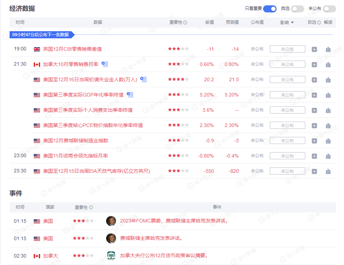This screenshot has height=265, width=344.
Task: Click the 公布值 column header
Action: click(x=257, y=22)
